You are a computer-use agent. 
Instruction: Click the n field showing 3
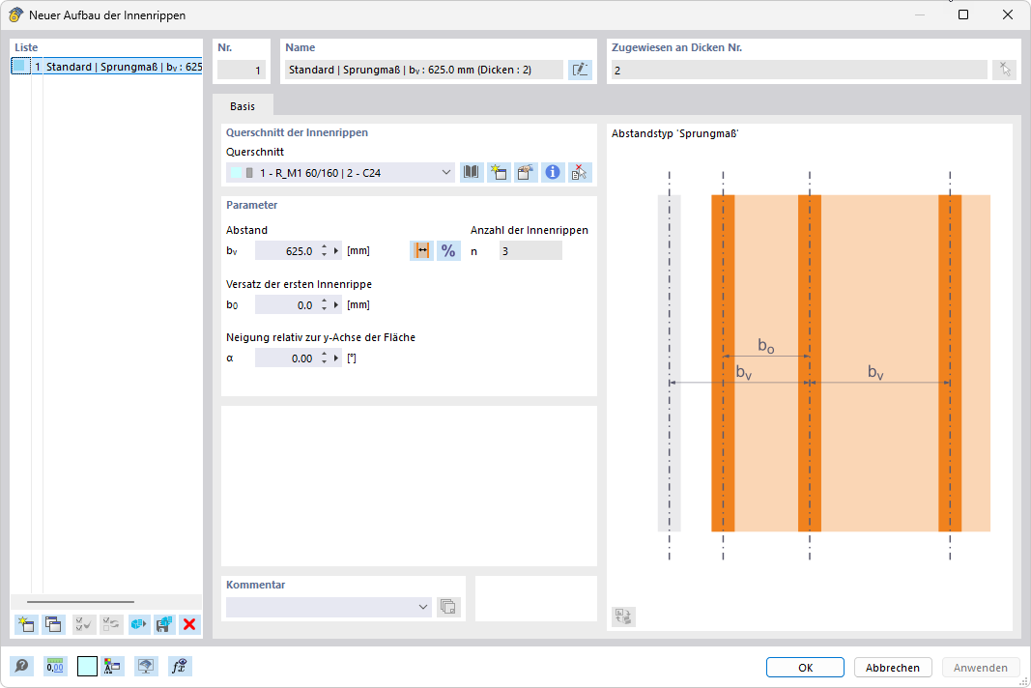click(x=530, y=250)
